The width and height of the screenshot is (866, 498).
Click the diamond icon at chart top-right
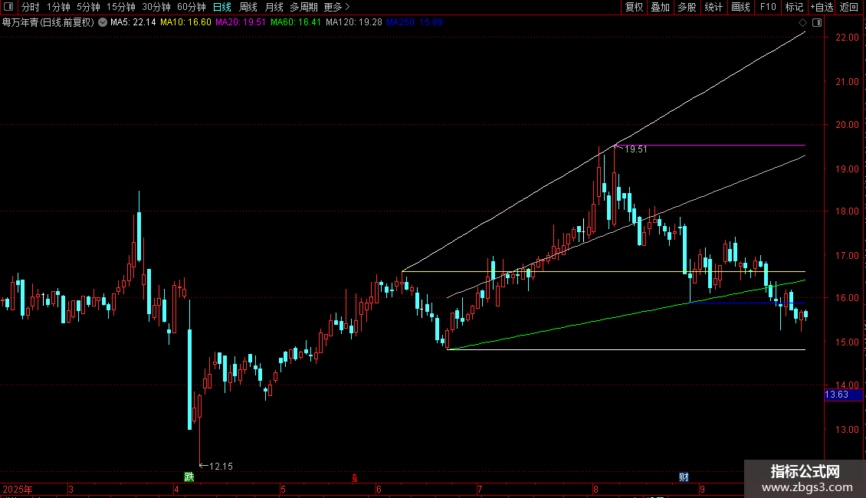[803, 23]
